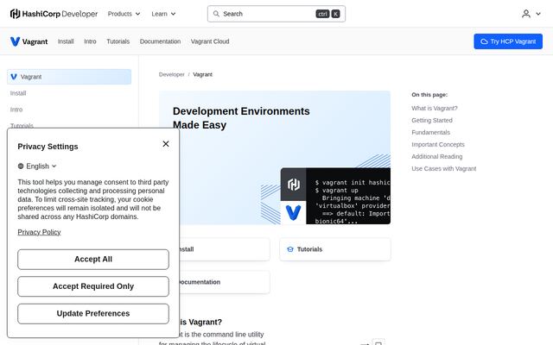Viewport: 553px width, 345px height.
Task: Click the Vagrant logo in the sub-navigation
Action: coord(29,41)
